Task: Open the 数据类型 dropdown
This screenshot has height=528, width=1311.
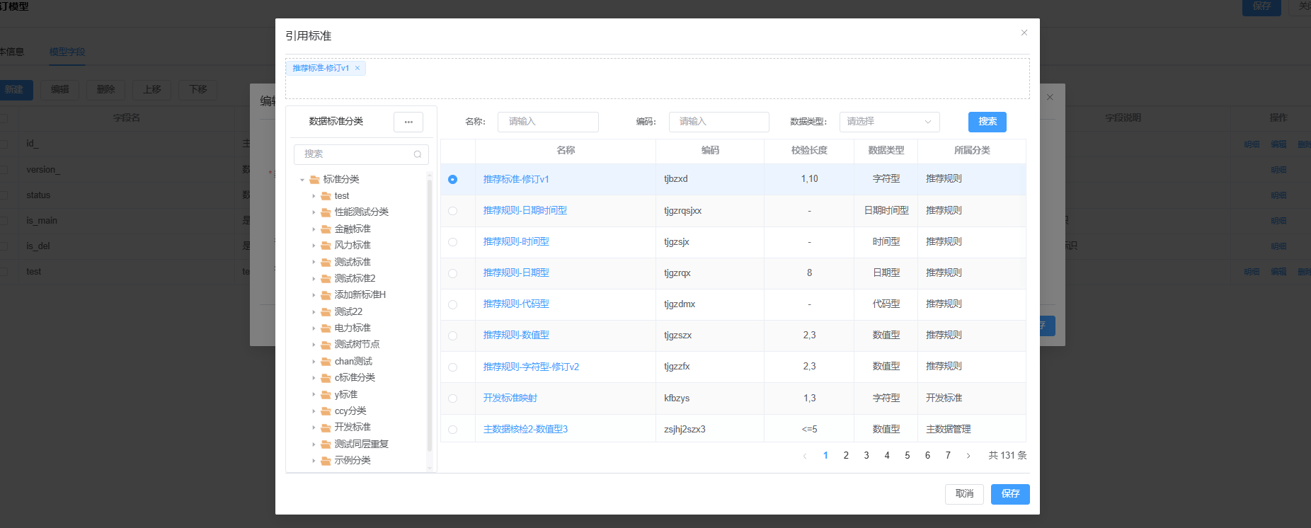Action: 889,122
